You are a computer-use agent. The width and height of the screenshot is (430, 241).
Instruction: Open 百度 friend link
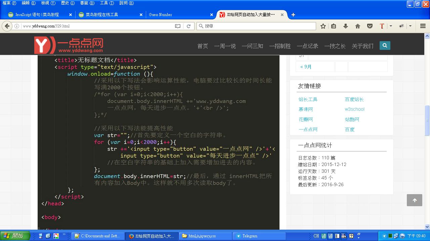coord(350,130)
